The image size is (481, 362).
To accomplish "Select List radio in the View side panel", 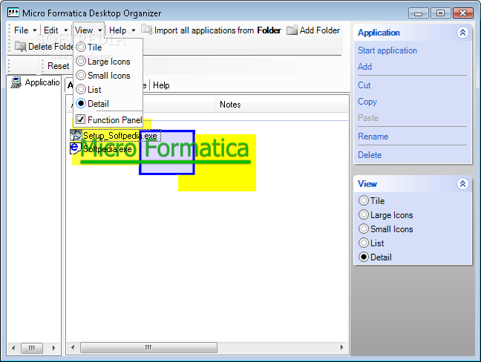I will (x=364, y=243).
